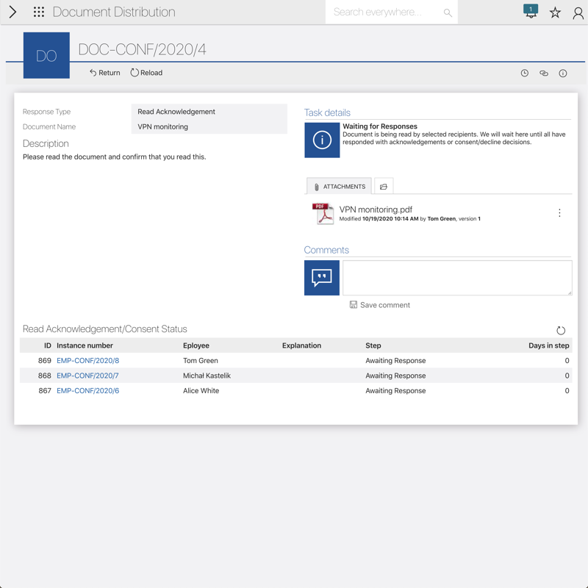The width and height of the screenshot is (588, 588).
Task: Click the search magnifier icon
Action: tap(448, 12)
